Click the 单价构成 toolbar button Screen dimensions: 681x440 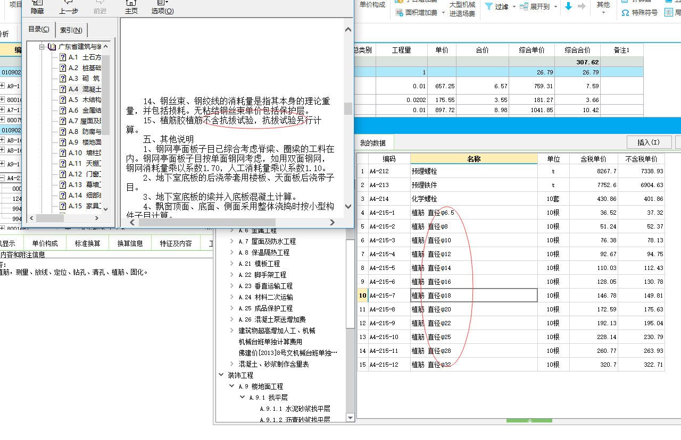[372, 5]
